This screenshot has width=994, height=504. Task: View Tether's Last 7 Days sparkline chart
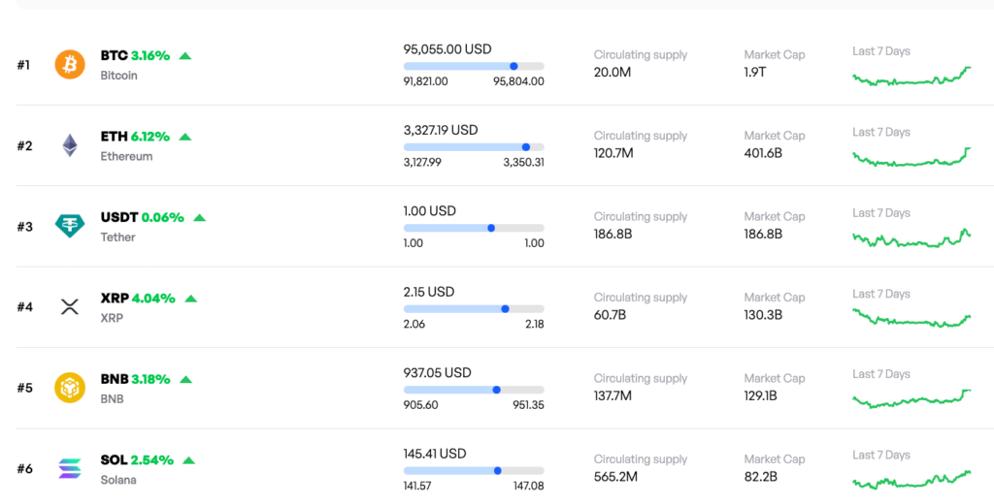911,238
